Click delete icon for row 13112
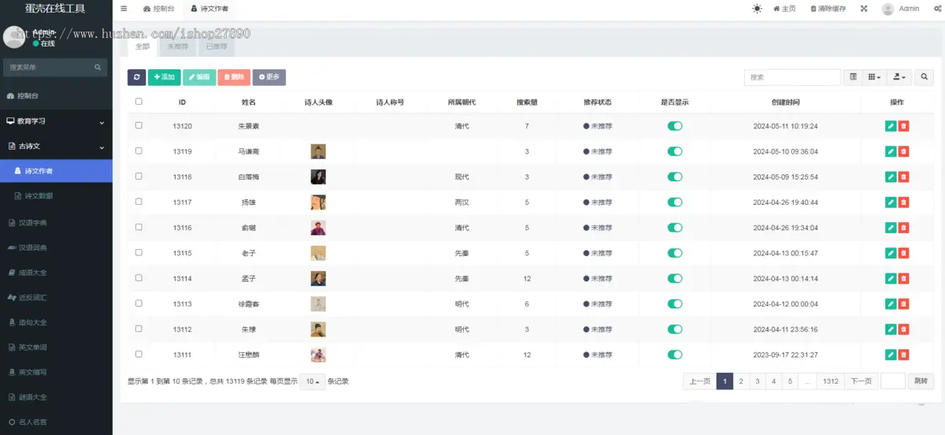 pyautogui.click(x=903, y=329)
